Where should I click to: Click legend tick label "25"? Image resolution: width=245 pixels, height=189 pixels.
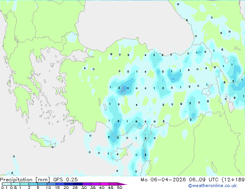click(x=75, y=187)
